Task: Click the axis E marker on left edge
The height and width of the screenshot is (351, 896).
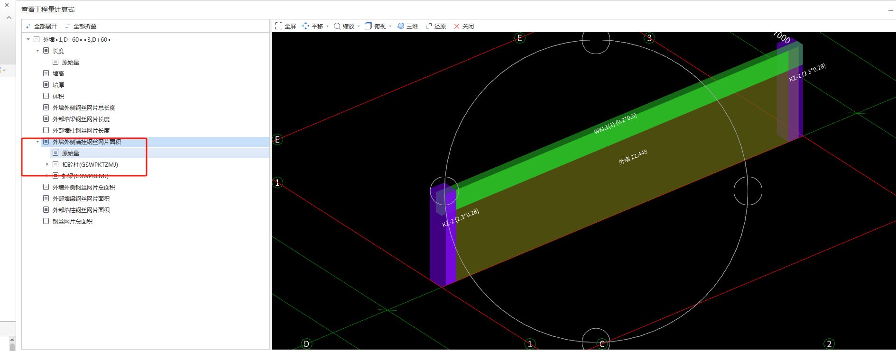Action: tap(277, 140)
